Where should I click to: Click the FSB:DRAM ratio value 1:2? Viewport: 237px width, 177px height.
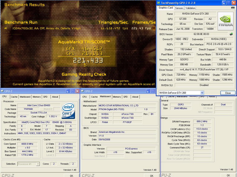pyautogui.click(x=202, y=125)
